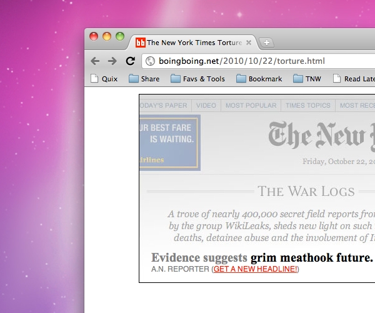Click the Bookmark folder icon
This screenshot has height=313, width=375.
(x=241, y=78)
